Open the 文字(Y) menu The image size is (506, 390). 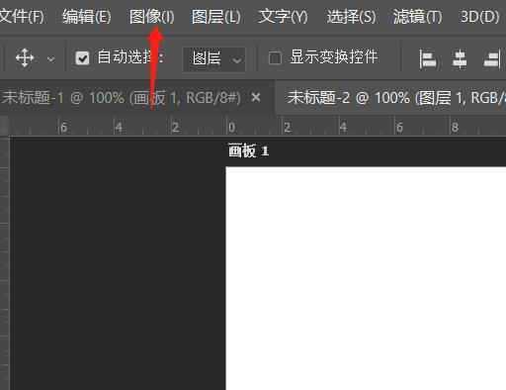coord(284,17)
